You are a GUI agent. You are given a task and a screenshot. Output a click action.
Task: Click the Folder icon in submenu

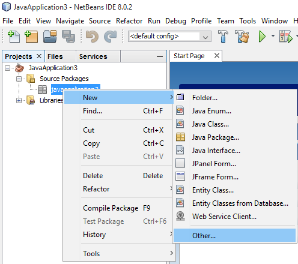pyautogui.click(x=180, y=97)
